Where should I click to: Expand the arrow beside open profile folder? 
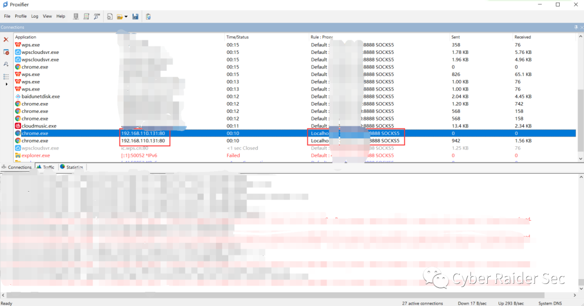click(x=126, y=16)
